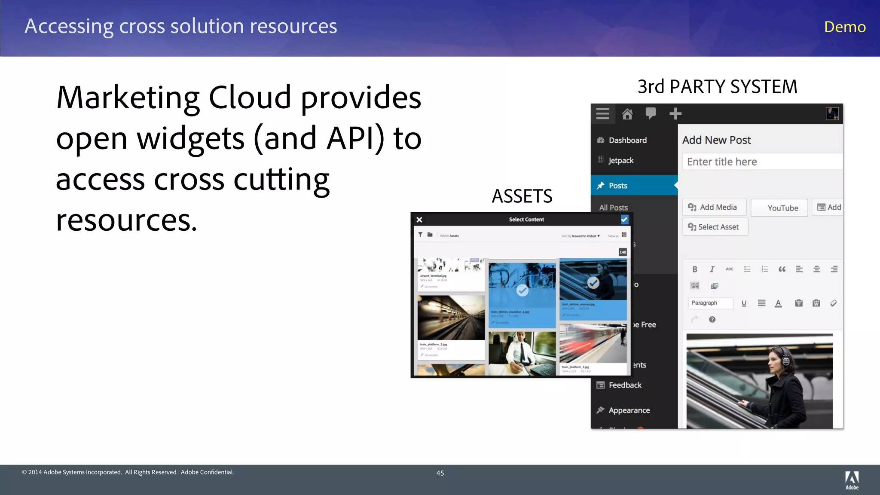Apply bold formatting in post editor
Viewport: 880px width, 495px height.
pos(695,269)
